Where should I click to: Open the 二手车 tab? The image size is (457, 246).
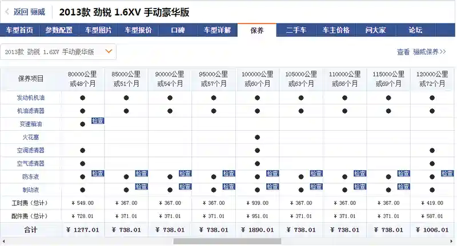coord(296,30)
